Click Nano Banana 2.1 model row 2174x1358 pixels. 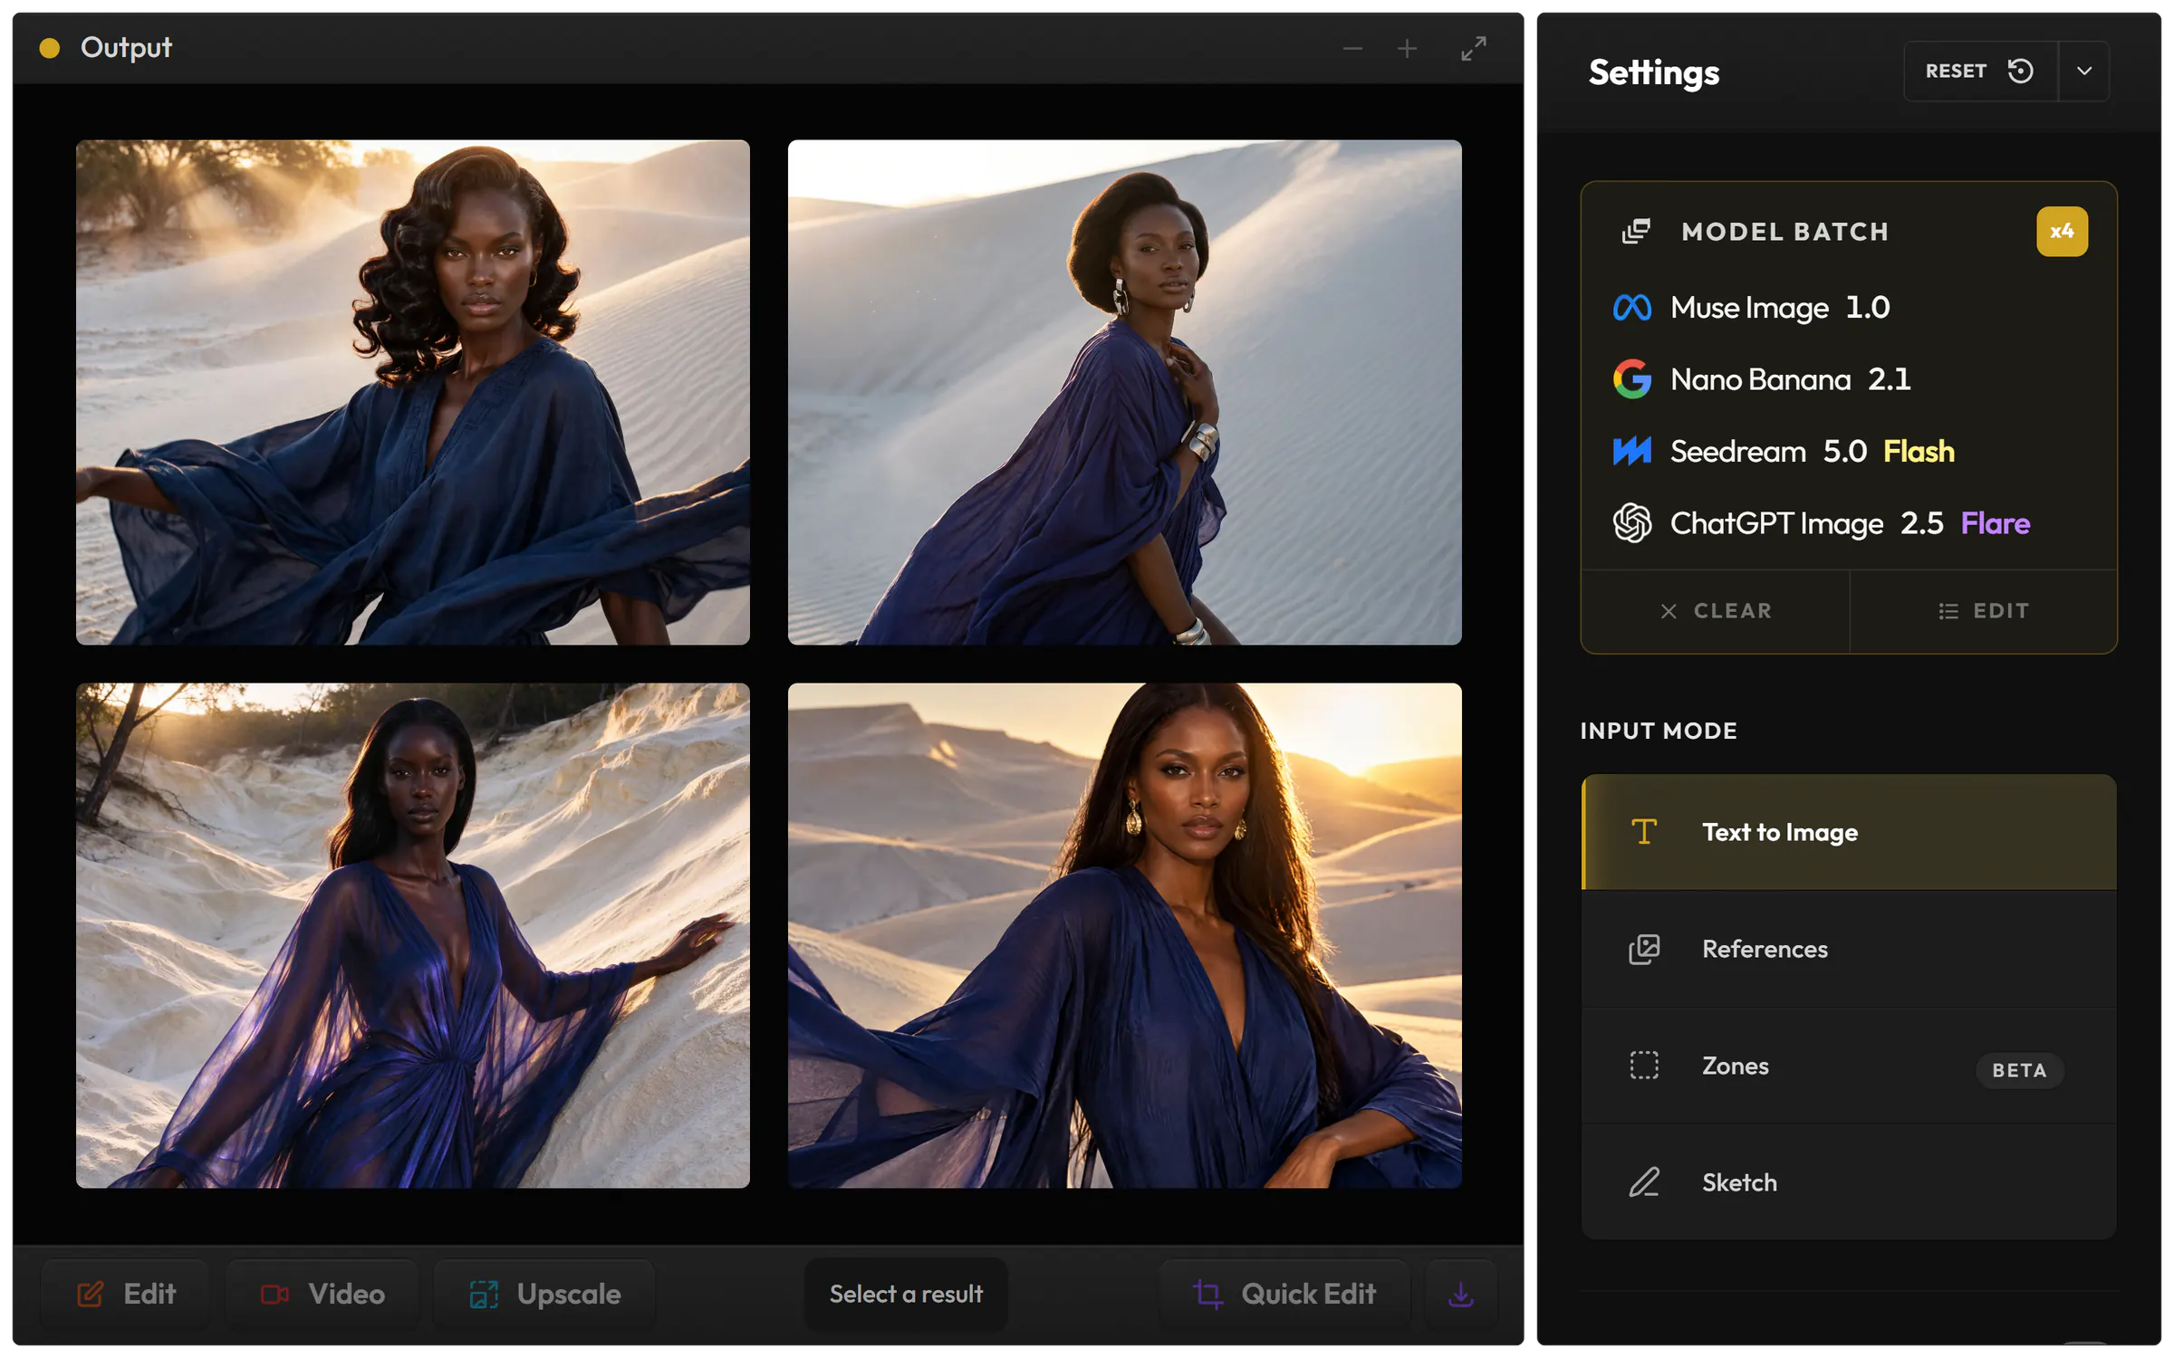click(x=1849, y=379)
